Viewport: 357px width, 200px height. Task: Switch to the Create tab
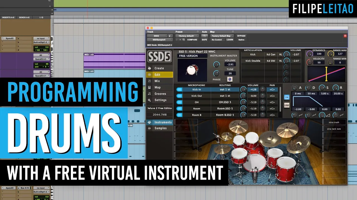(x=159, y=68)
